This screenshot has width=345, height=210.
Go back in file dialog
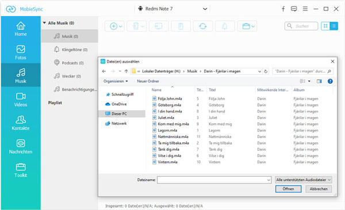click(x=104, y=71)
